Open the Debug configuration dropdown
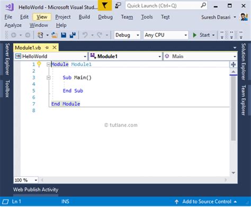The width and height of the screenshot is (251, 207). (x=138, y=35)
